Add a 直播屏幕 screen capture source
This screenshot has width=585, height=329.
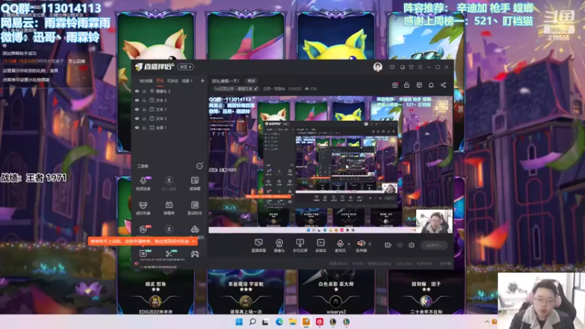pyautogui.click(x=258, y=246)
